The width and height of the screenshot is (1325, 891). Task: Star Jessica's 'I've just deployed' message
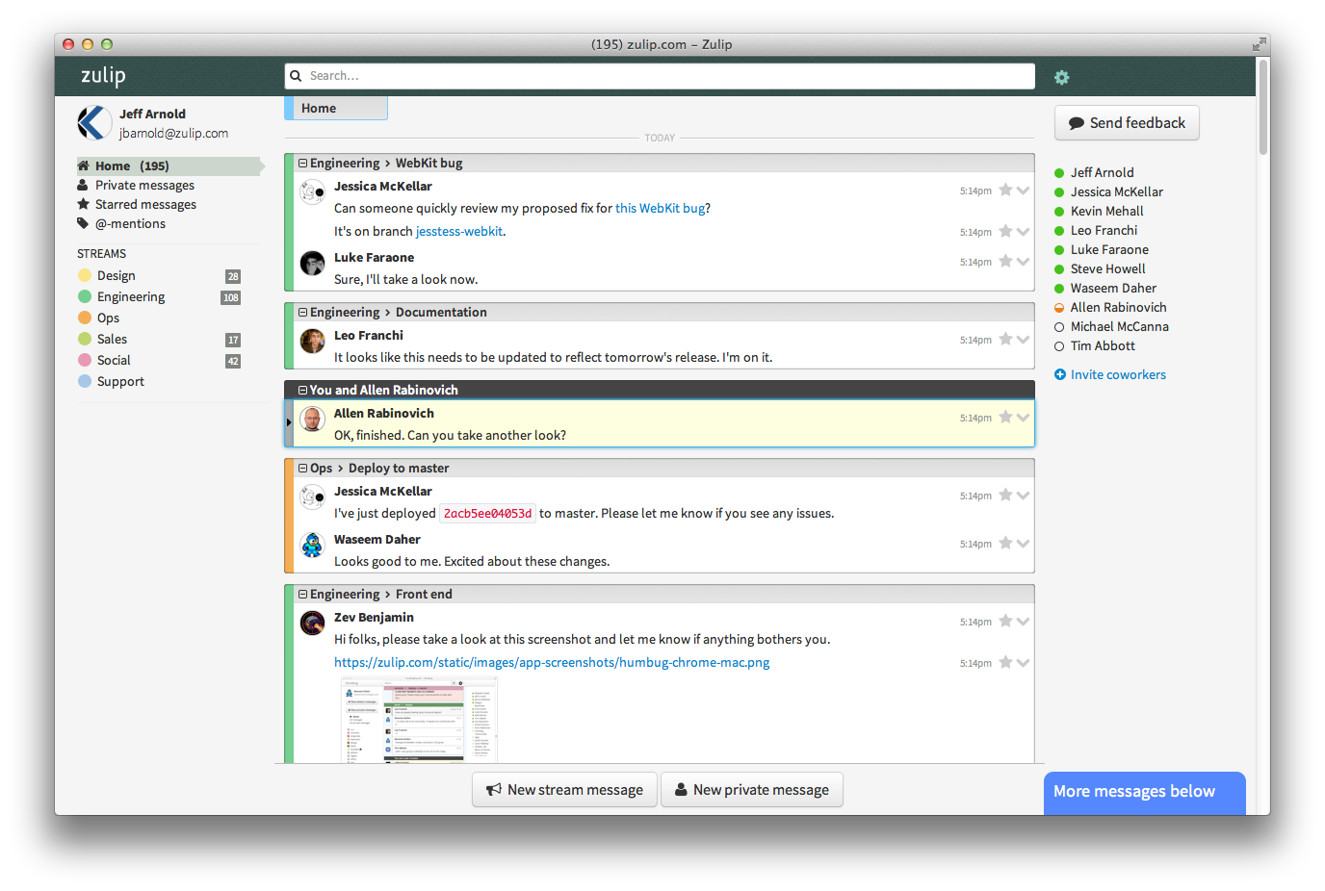coord(1005,495)
